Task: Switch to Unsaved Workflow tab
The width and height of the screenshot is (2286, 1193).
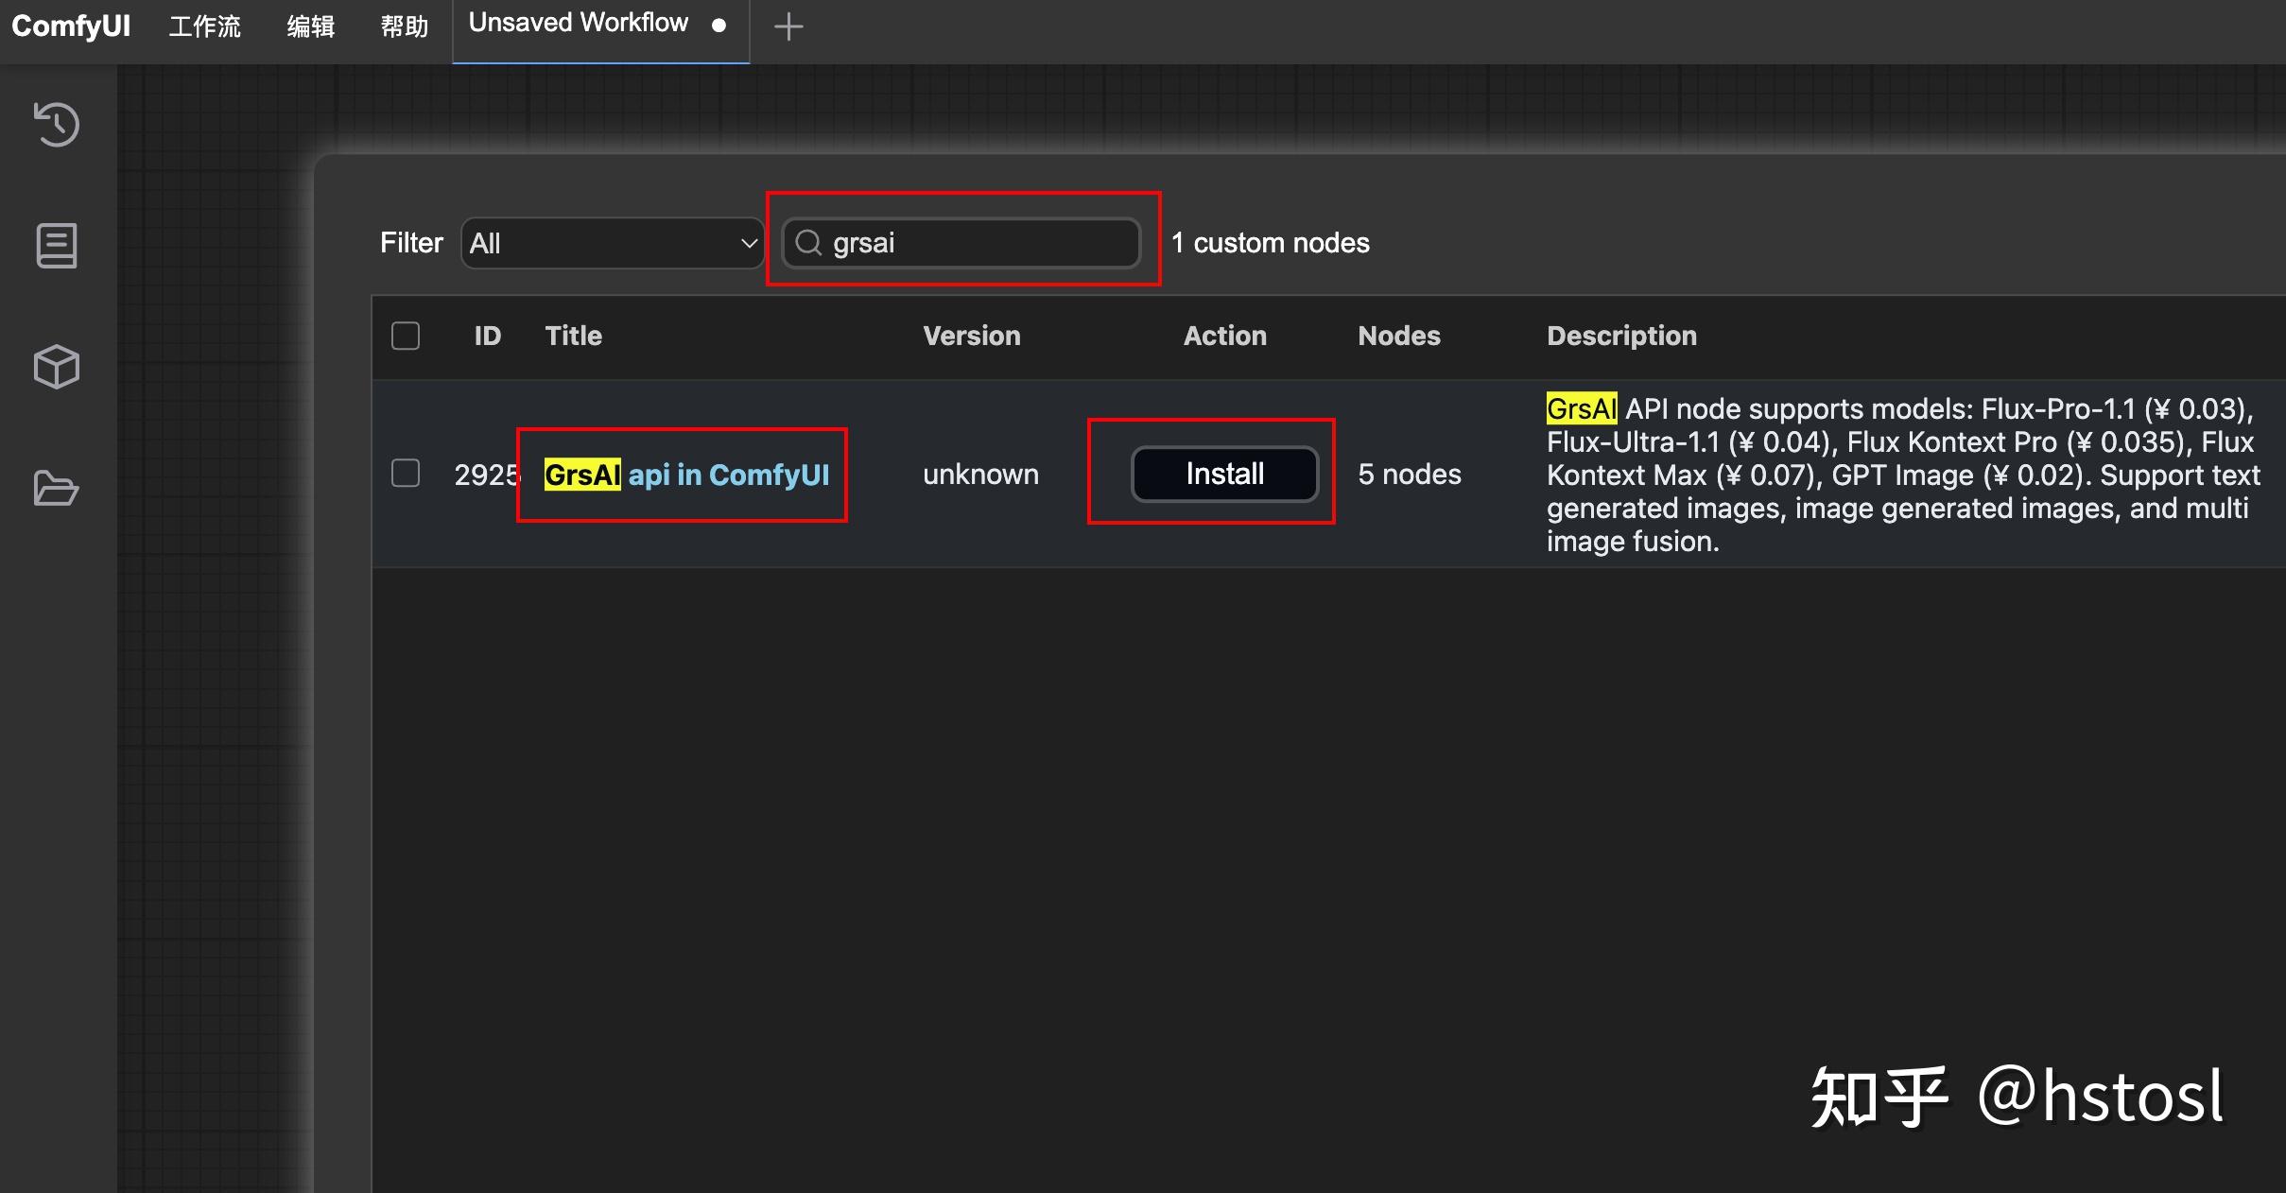Action: 579,24
